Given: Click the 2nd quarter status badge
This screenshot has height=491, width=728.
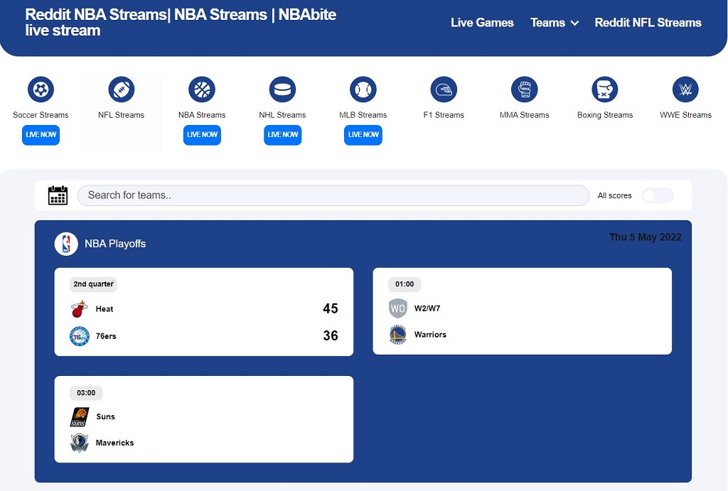Looking at the screenshot, I should [x=93, y=284].
